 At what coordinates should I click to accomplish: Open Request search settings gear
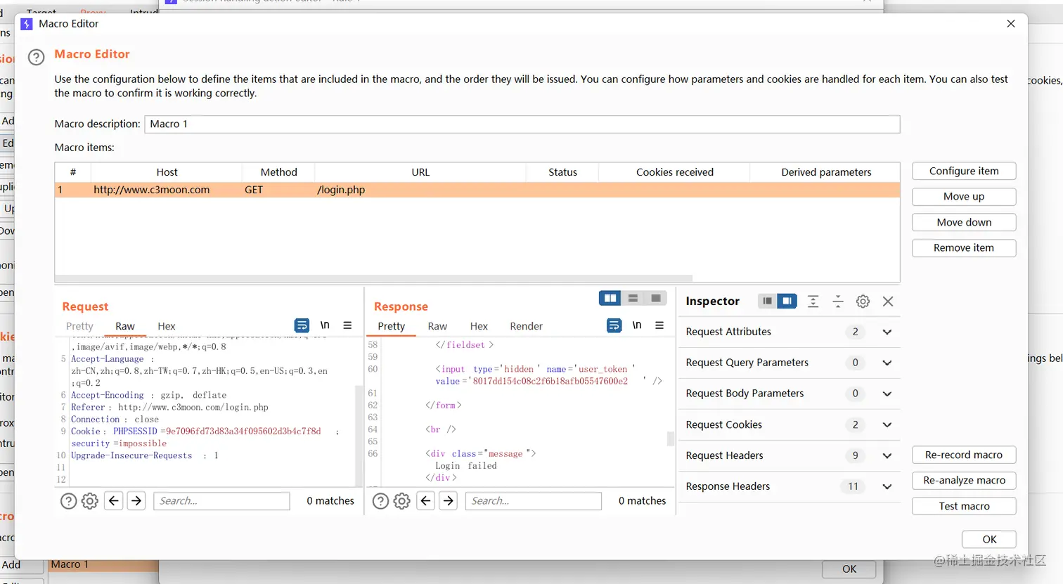coord(90,501)
